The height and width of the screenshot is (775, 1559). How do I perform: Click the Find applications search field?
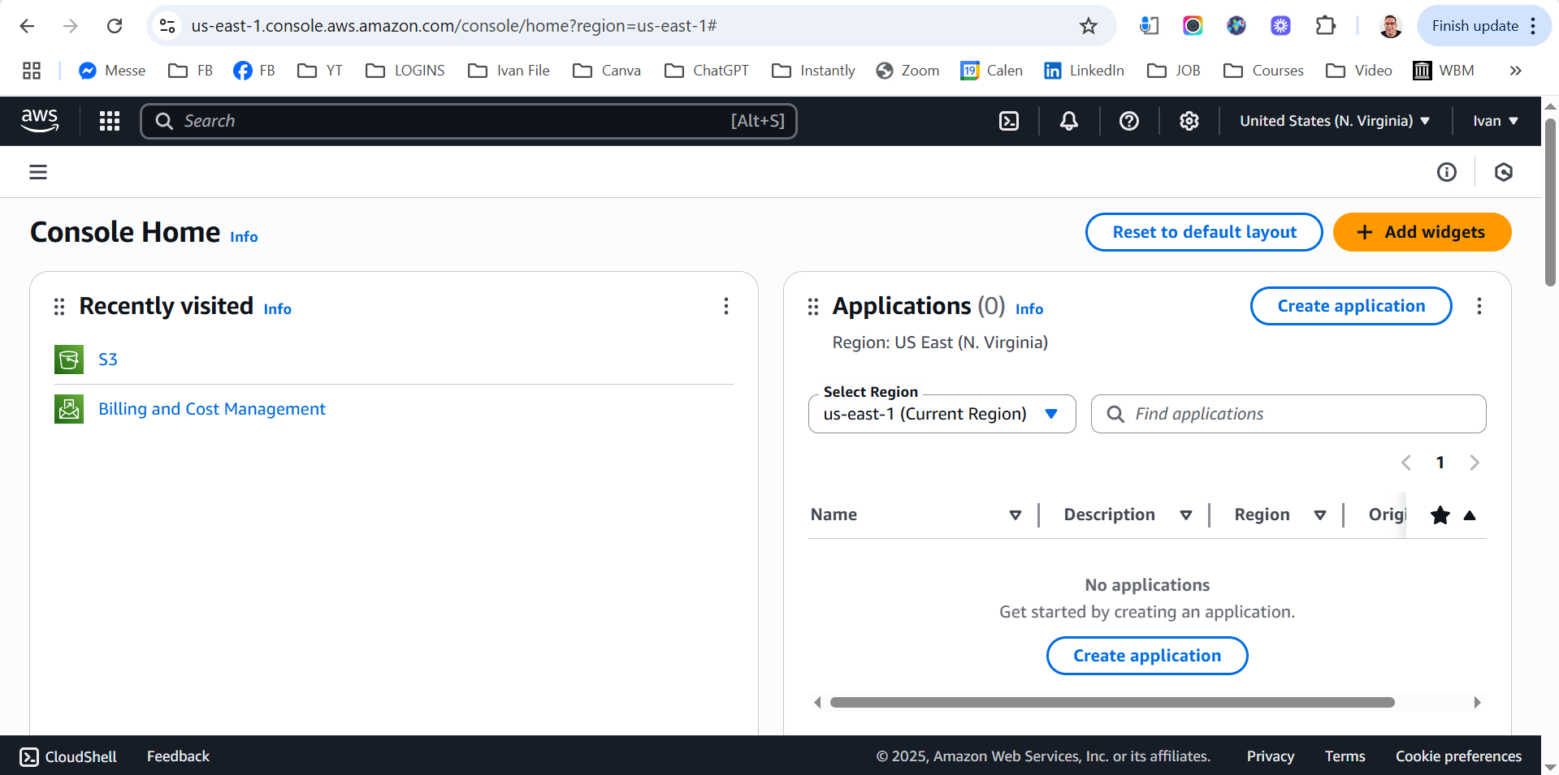(x=1300, y=414)
